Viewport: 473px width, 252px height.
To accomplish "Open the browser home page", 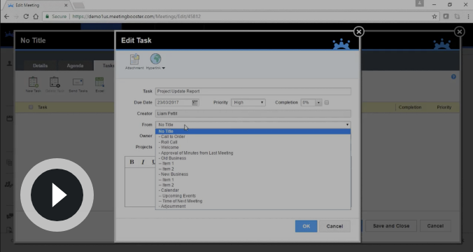I will [36, 16].
